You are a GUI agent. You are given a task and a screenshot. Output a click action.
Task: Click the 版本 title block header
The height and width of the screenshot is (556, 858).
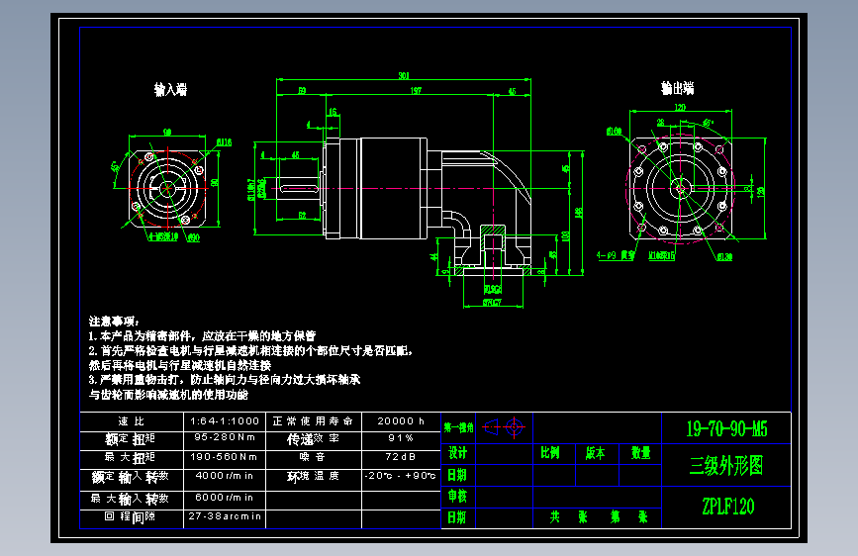pos(596,453)
